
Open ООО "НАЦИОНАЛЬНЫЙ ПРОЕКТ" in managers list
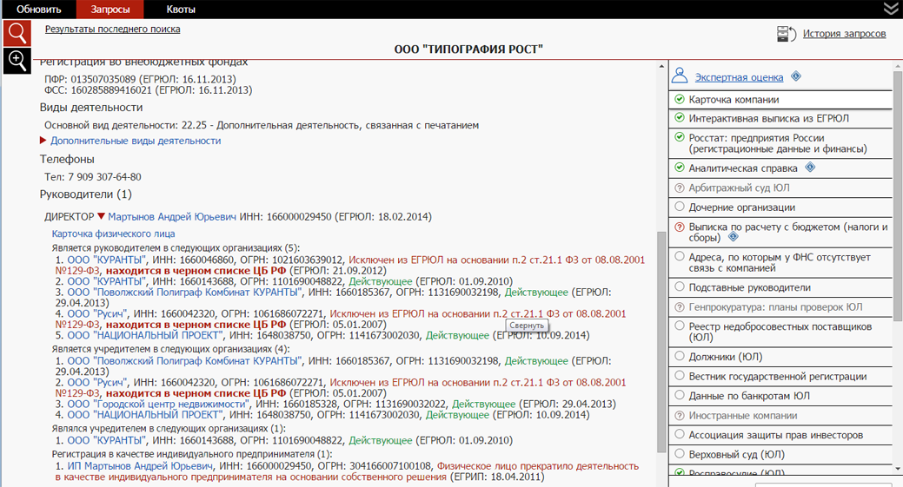click(146, 335)
